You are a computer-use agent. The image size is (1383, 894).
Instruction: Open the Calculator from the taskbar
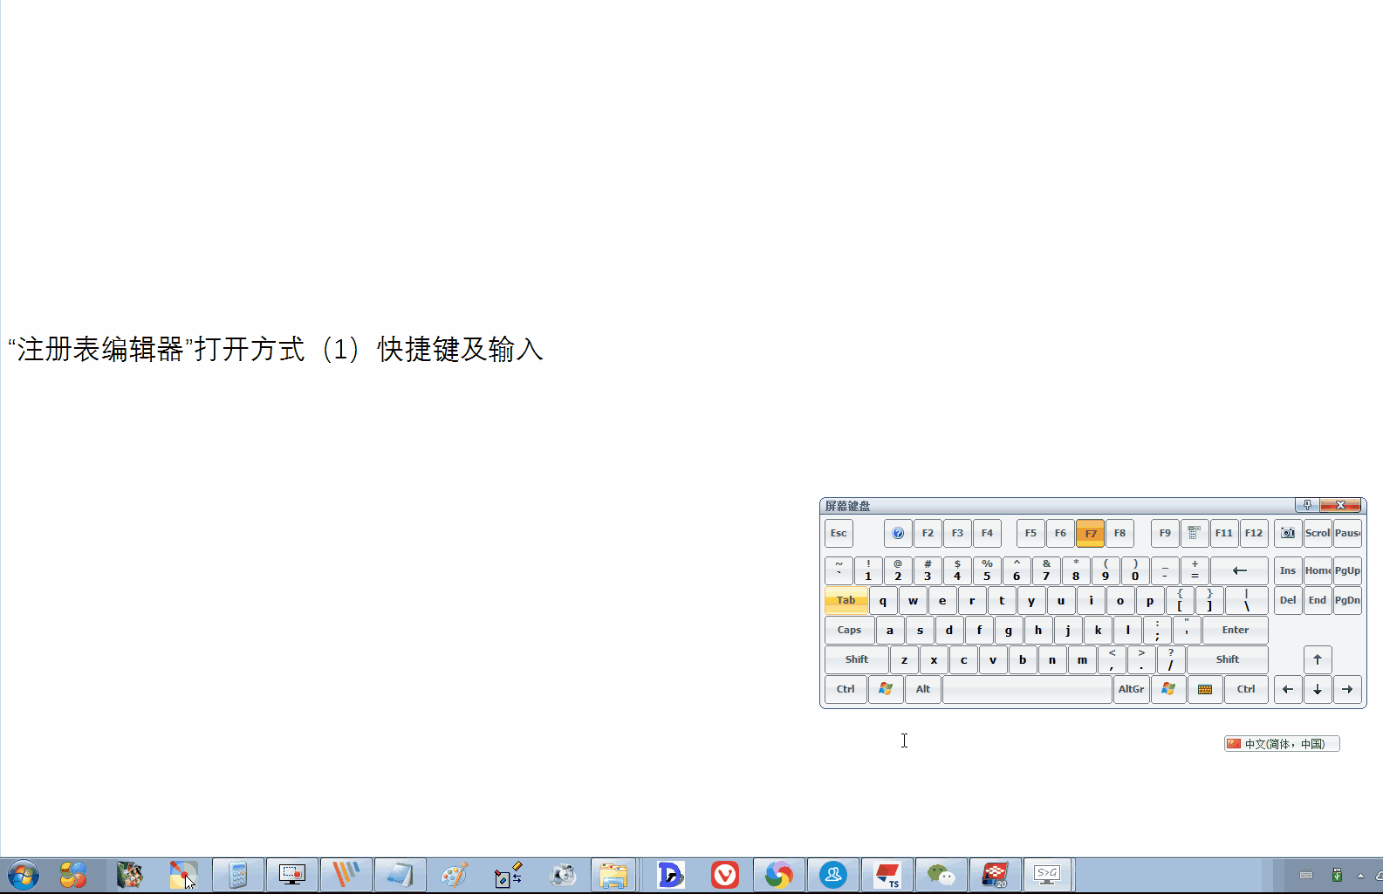[237, 875]
